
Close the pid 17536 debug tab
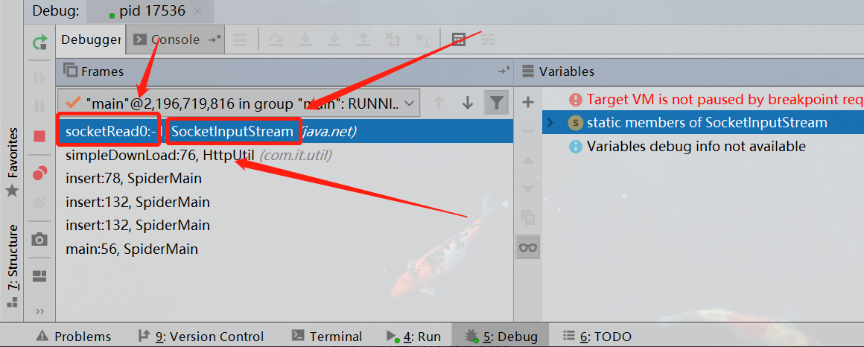click(x=198, y=11)
